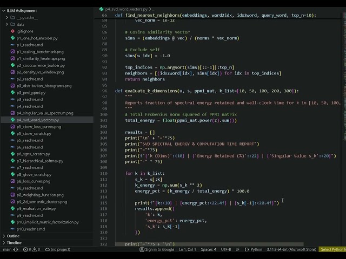Click Python icon of p4_svd_word_vectors.py in explorer
This screenshot has width=346, height=259.
12,120
